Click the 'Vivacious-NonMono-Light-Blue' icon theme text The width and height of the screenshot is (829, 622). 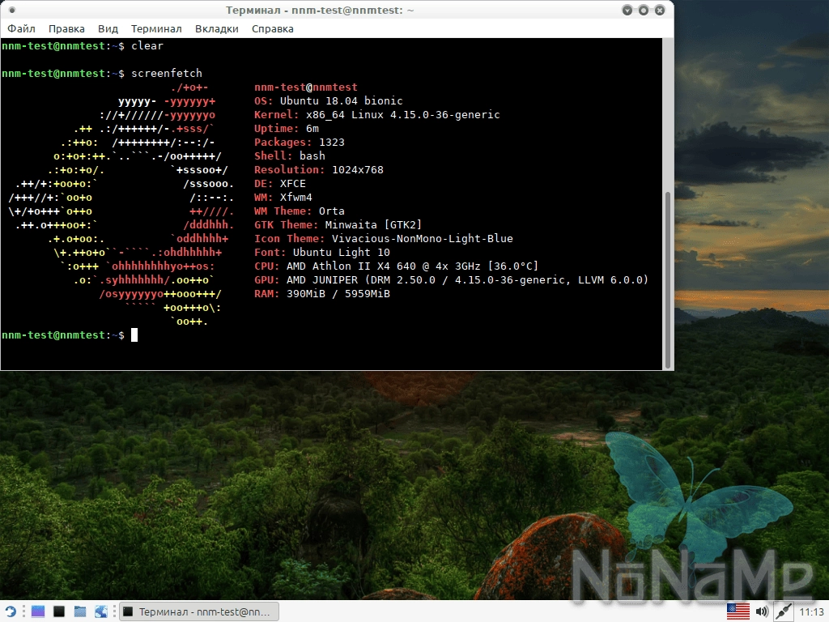[422, 238]
